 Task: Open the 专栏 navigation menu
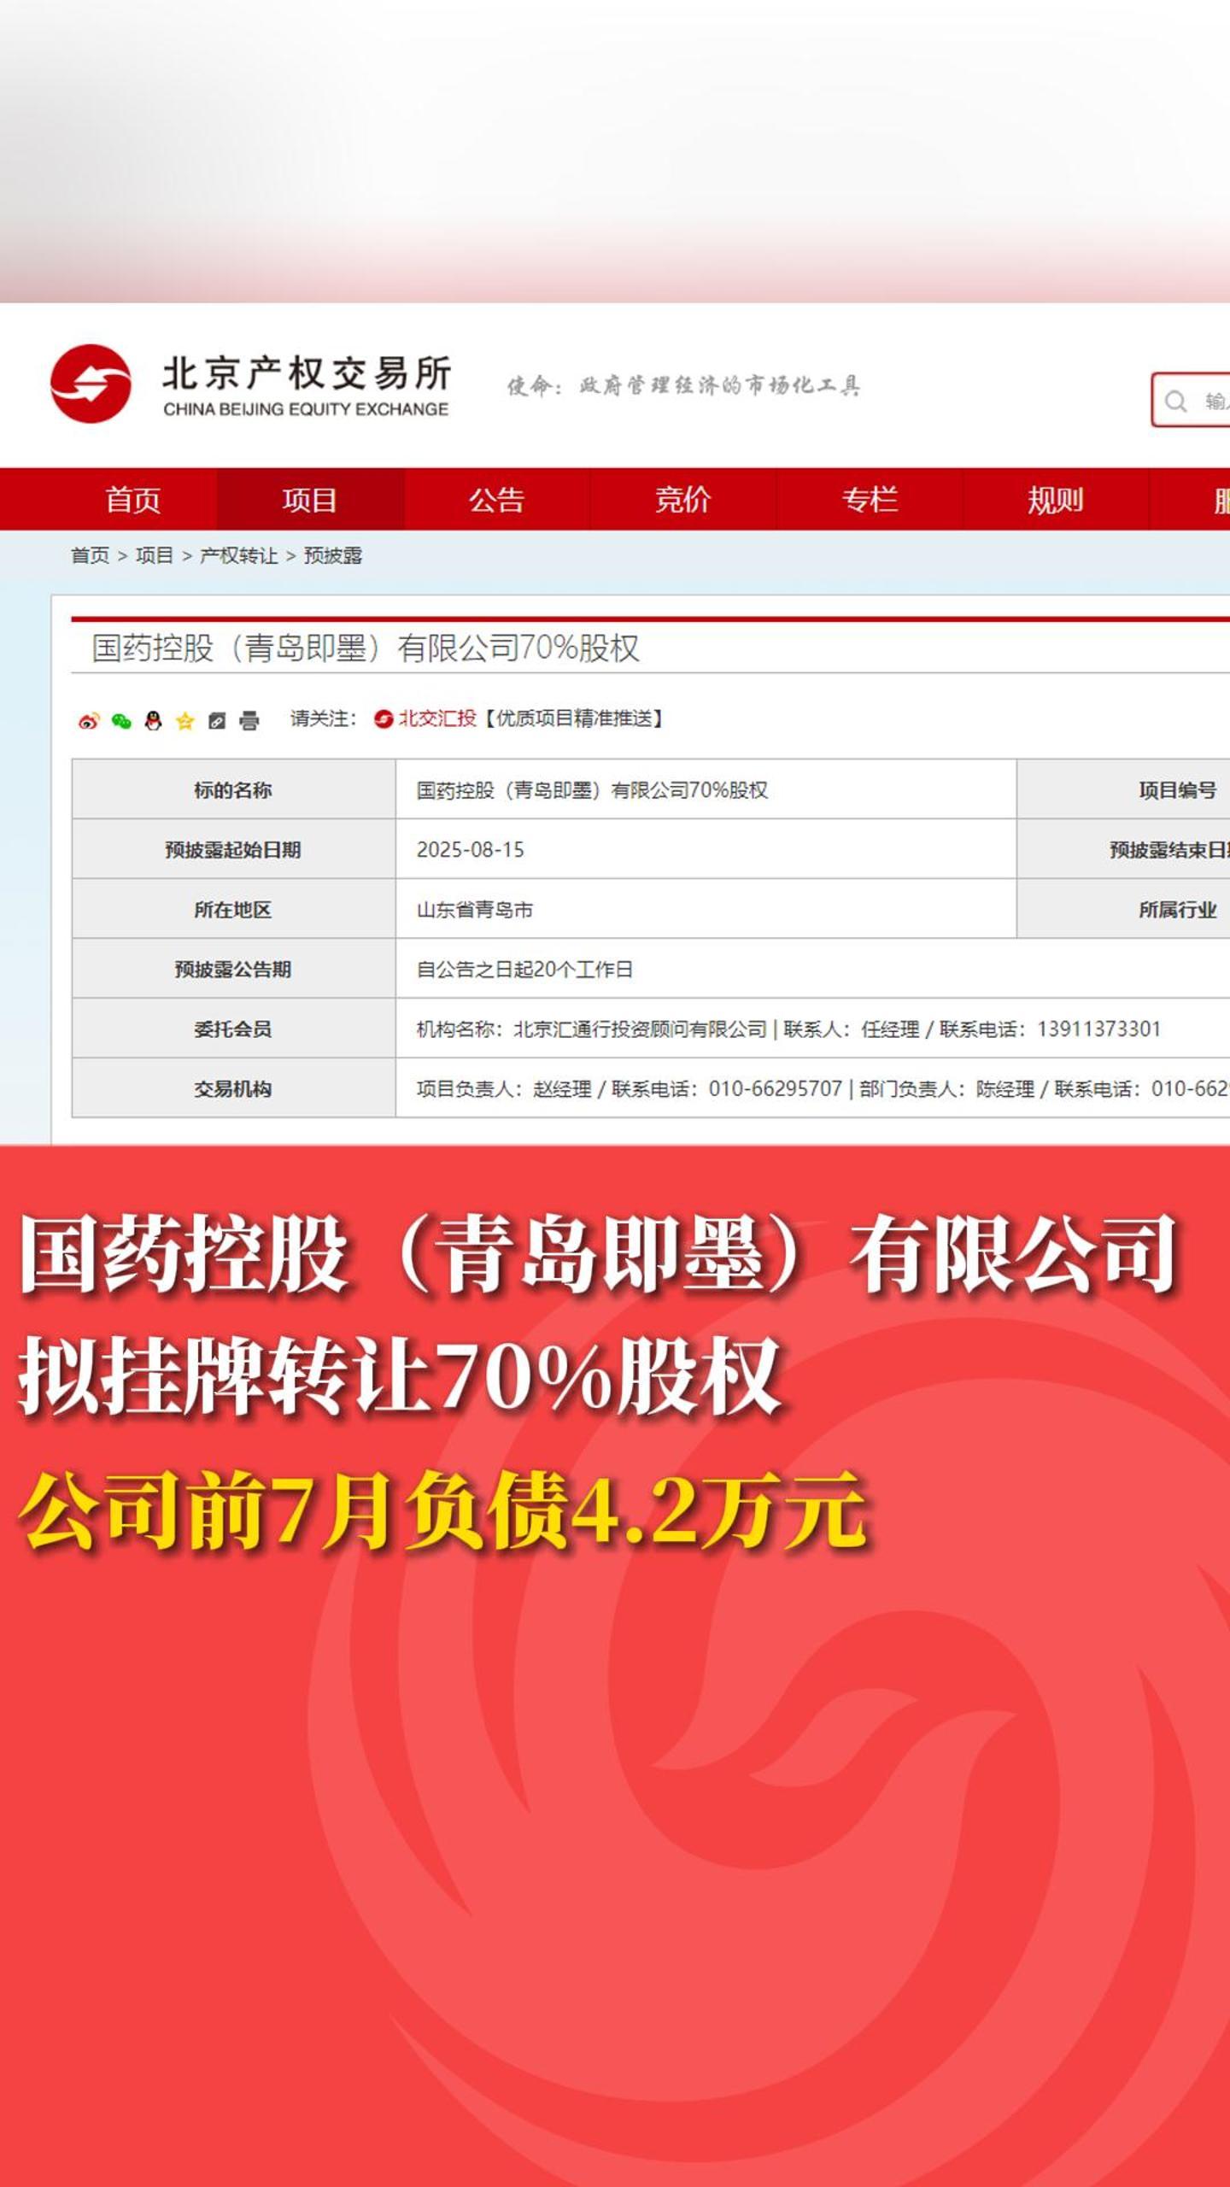click(869, 499)
